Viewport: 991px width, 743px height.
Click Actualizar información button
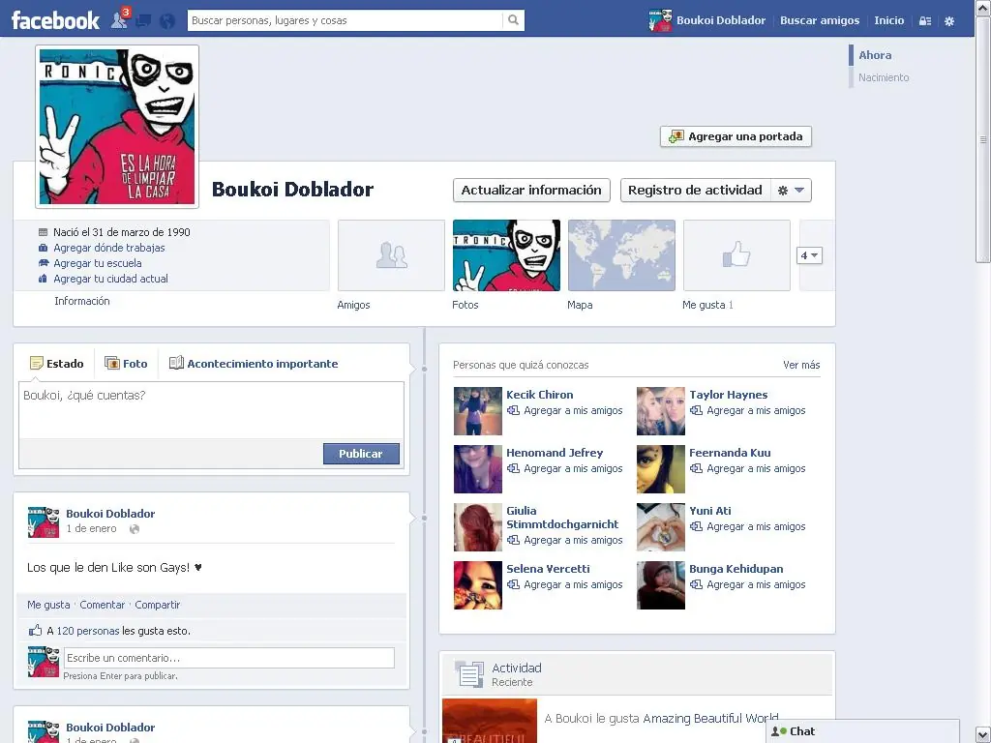point(531,191)
